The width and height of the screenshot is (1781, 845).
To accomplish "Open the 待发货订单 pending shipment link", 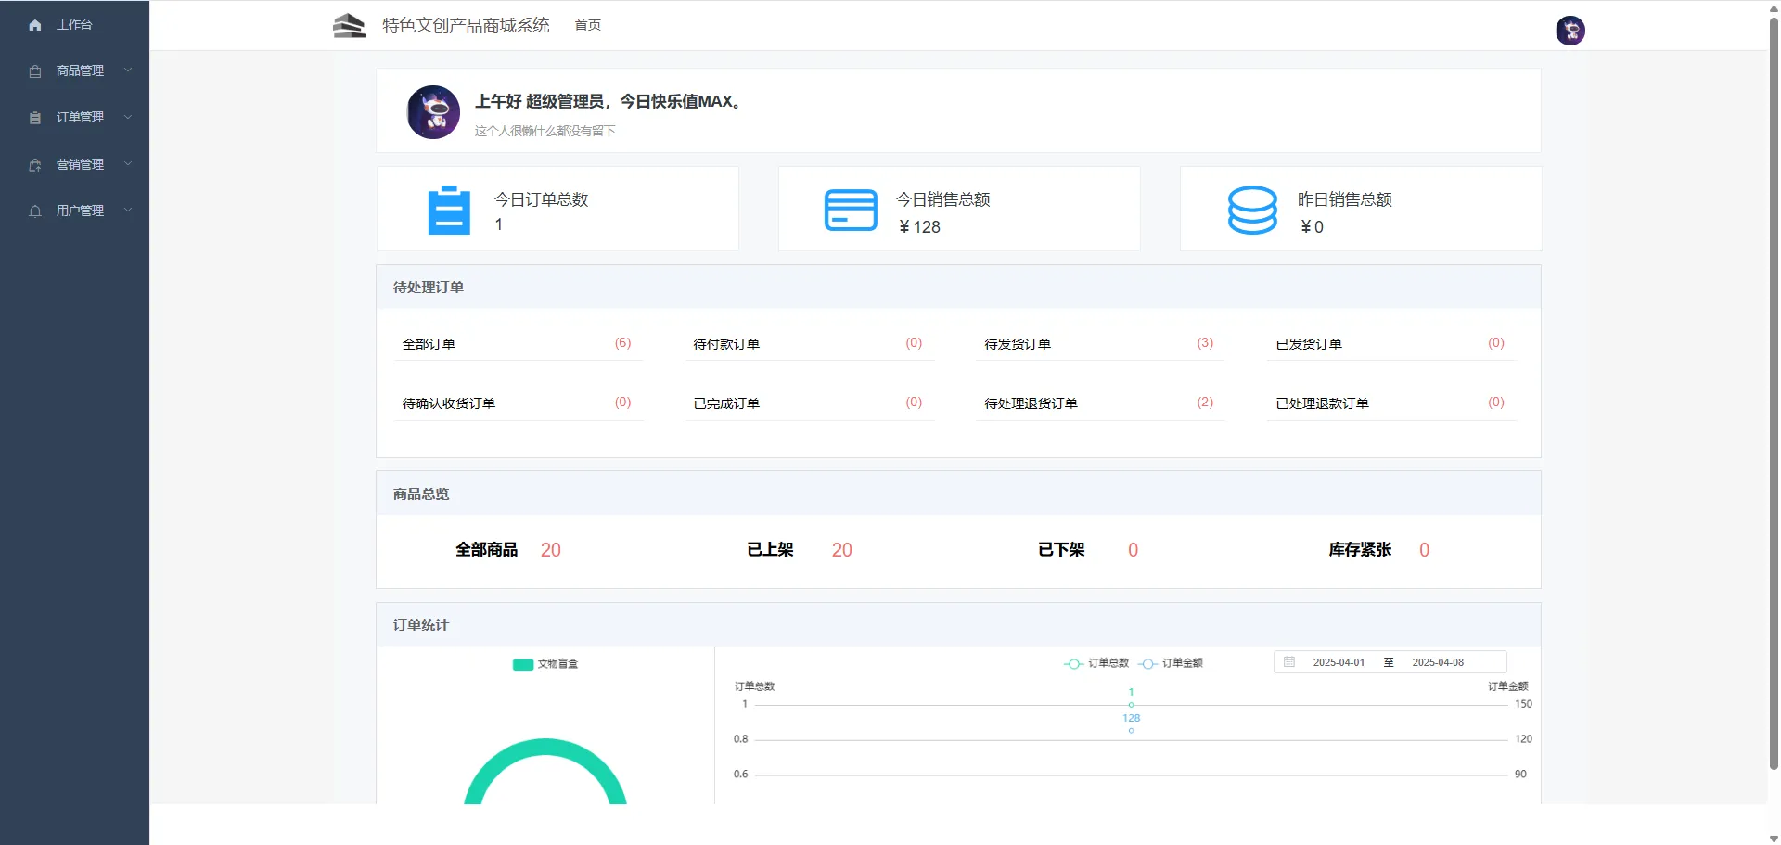I will (x=1018, y=344).
